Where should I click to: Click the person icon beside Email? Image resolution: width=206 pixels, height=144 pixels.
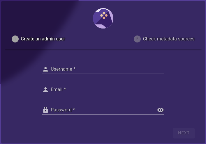(45, 90)
